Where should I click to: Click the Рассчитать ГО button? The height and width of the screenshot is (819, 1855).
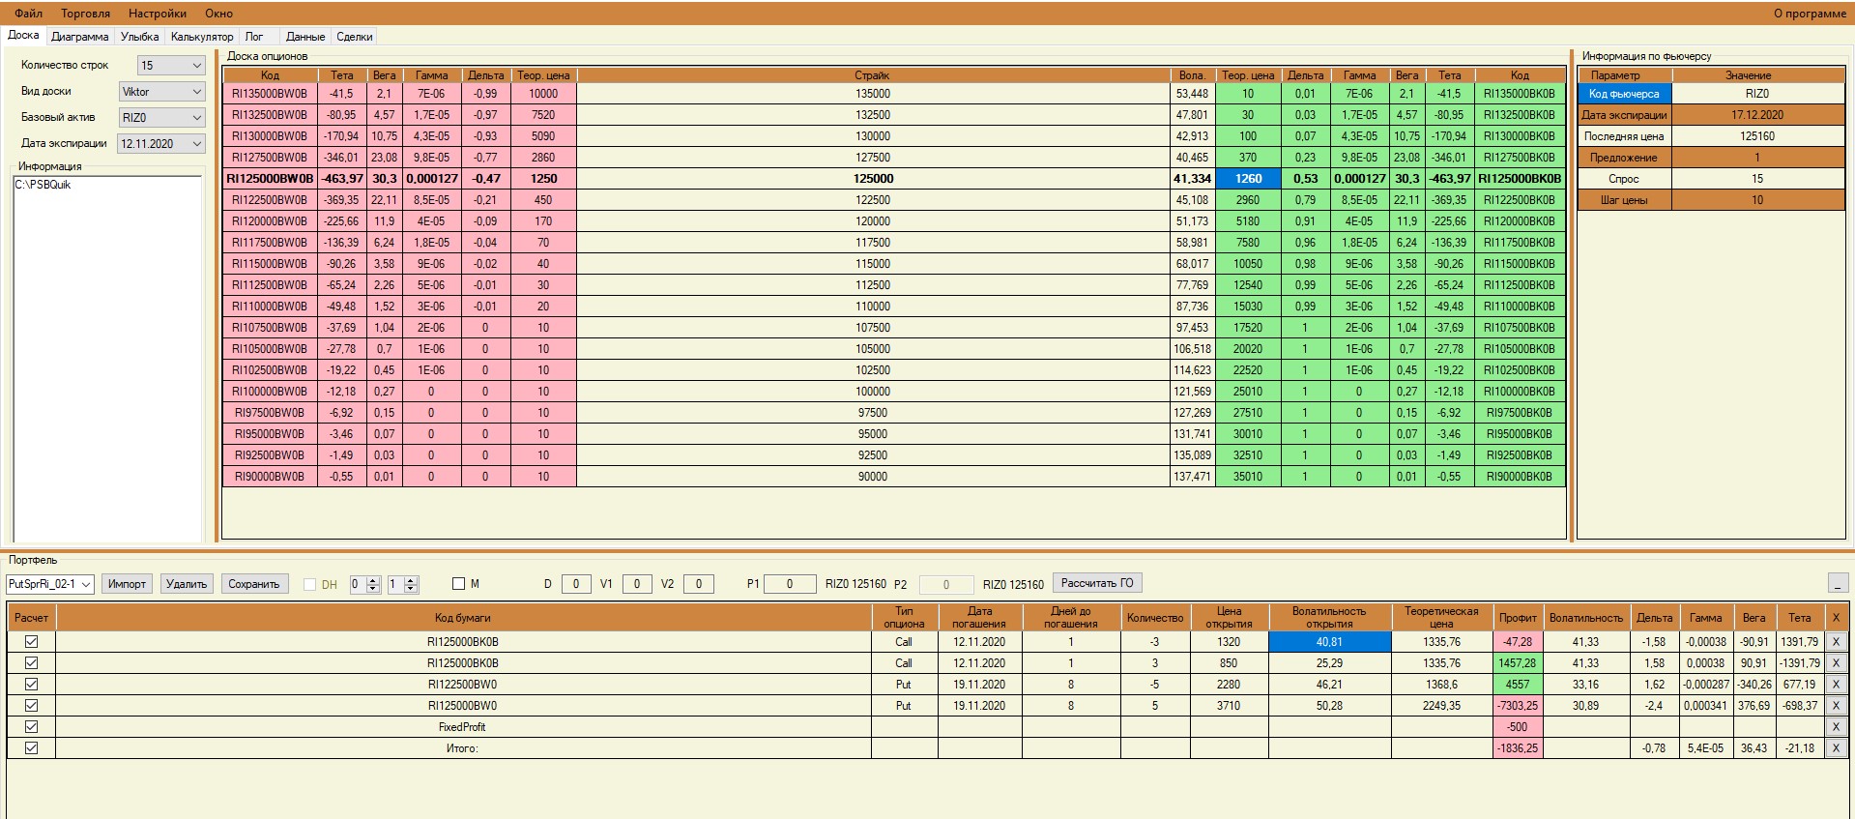tap(1097, 583)
